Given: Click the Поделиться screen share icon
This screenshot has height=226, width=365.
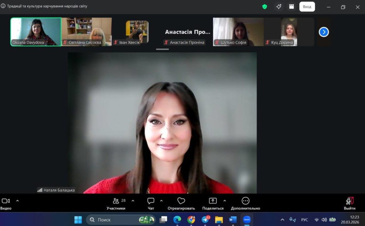Looking at the screenshot, I should click(x=213, y=201).
